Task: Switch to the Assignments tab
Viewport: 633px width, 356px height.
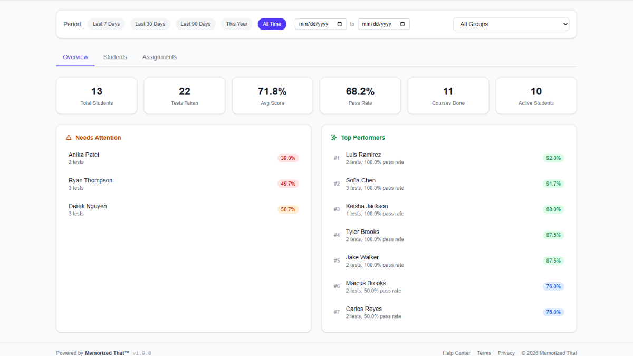Action: point(159,57)
